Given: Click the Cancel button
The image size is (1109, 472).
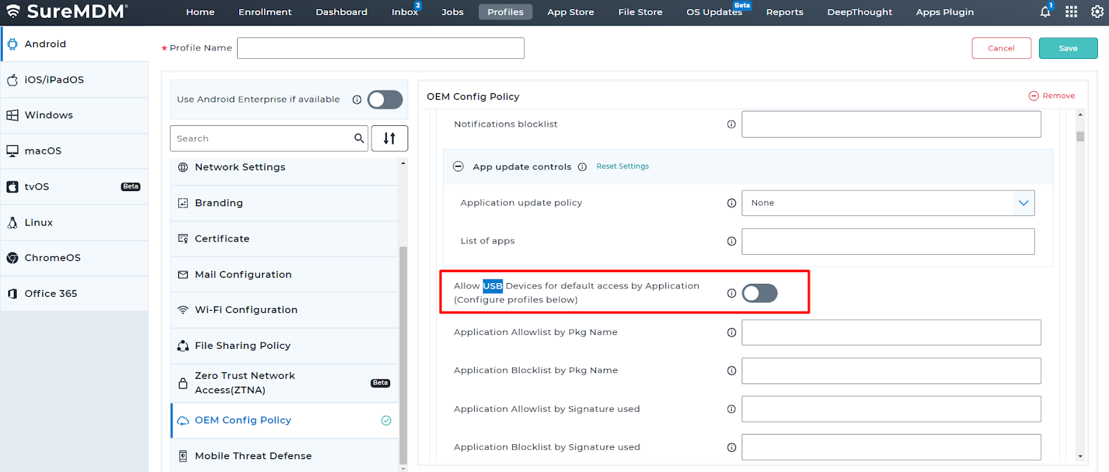Looking at the screenshot, I should 1001,48.
